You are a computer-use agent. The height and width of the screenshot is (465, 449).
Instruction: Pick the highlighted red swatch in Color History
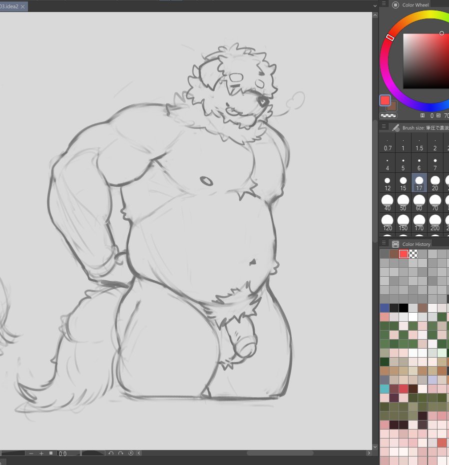(x=404, y=254)
